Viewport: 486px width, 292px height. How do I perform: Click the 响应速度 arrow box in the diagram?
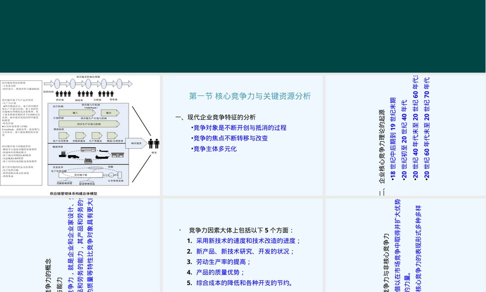137,144
